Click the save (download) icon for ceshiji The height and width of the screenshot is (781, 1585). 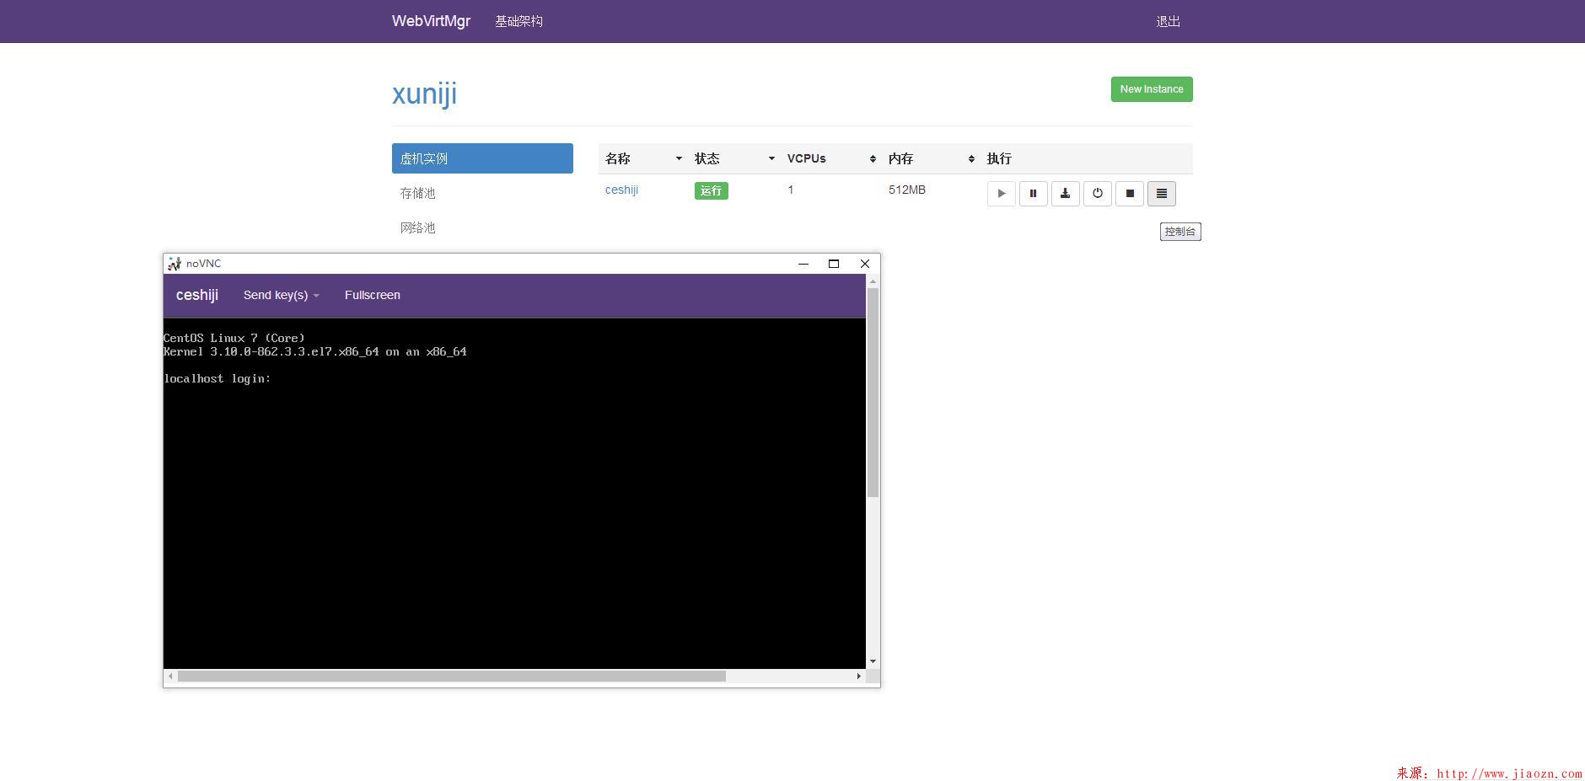(1065, 194)
